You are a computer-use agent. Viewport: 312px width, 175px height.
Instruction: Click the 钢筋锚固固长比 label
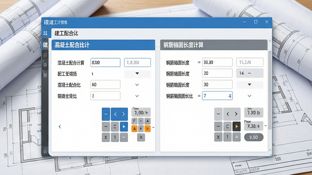[180, 96]
